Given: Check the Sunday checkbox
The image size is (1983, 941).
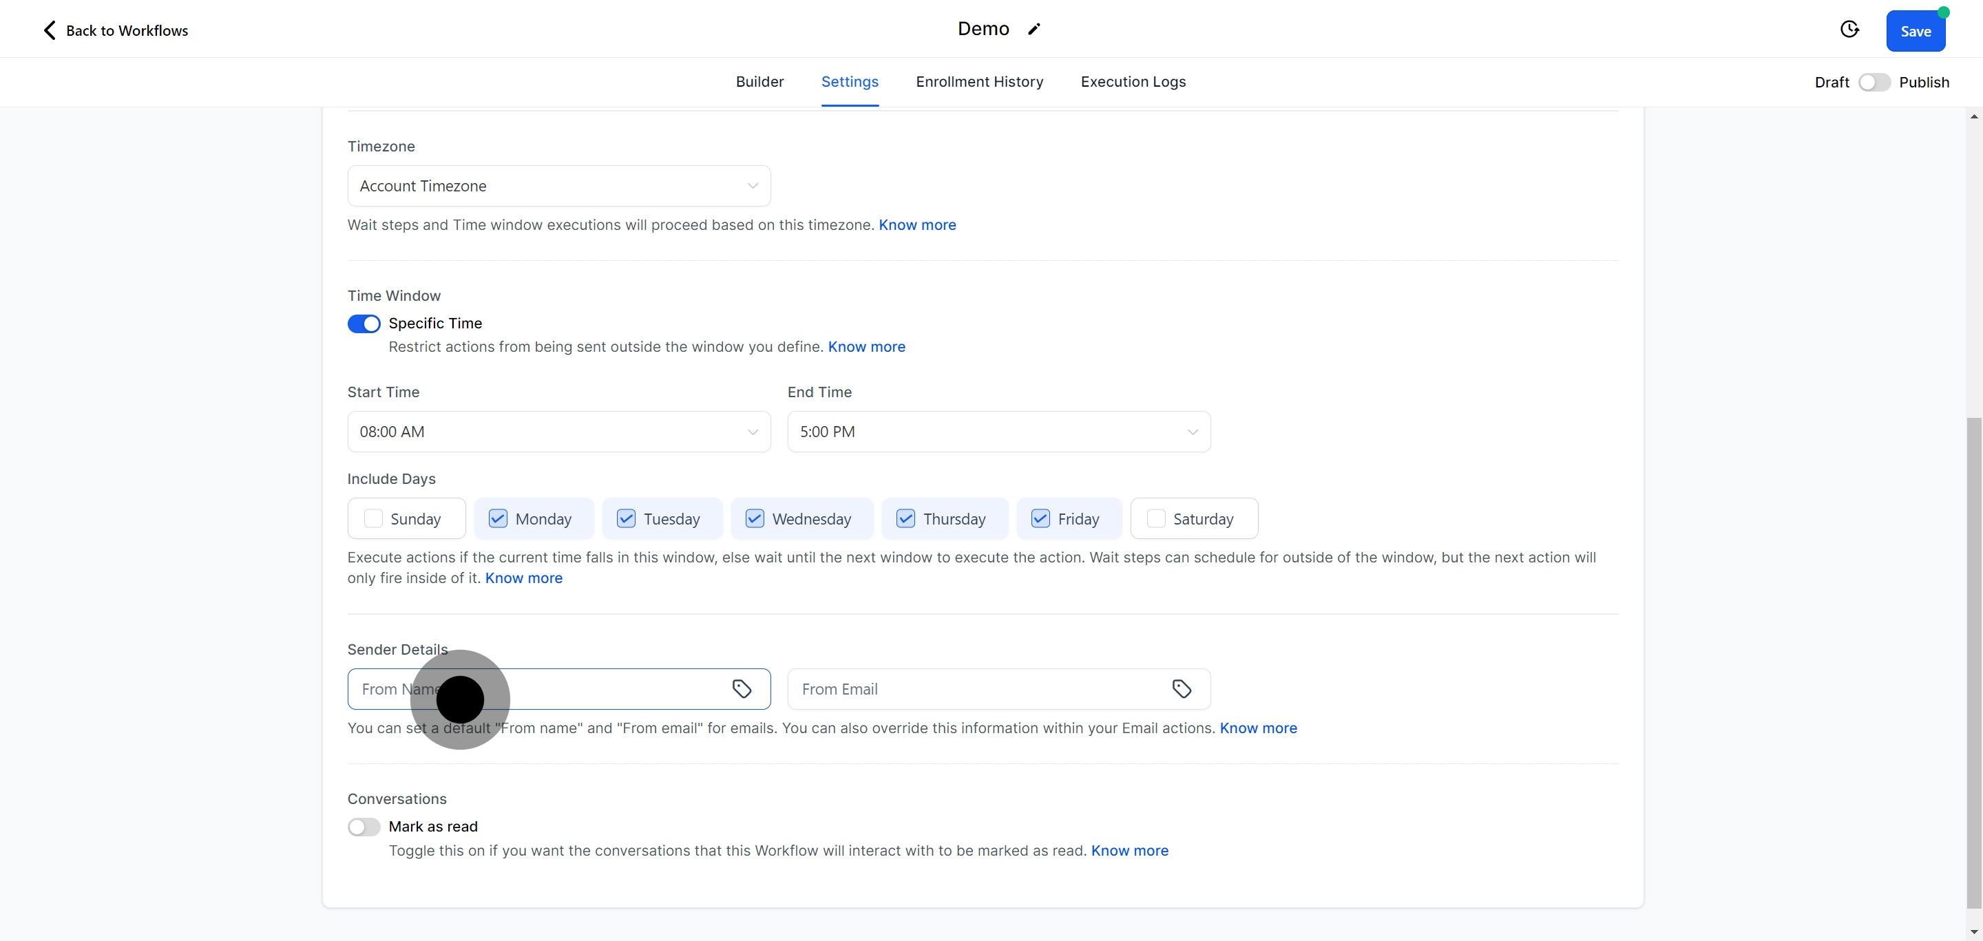Looking at the screenshot, I should 373,518.
